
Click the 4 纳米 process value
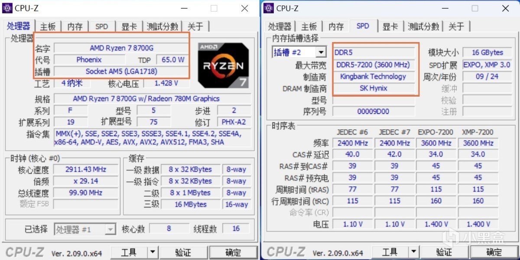tap(72, 83)
